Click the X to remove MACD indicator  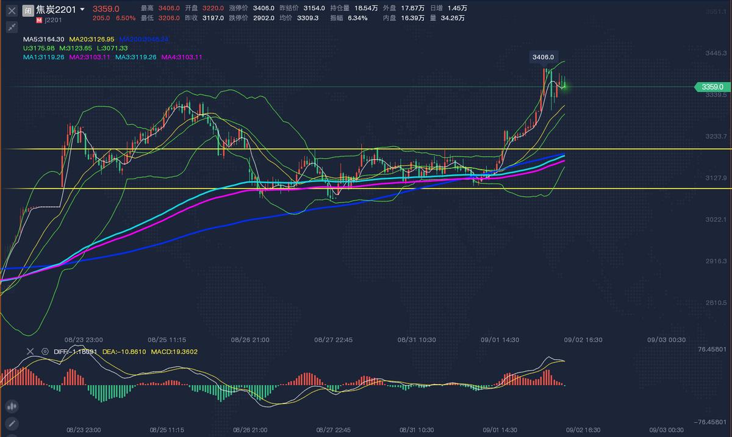point(30,352)
